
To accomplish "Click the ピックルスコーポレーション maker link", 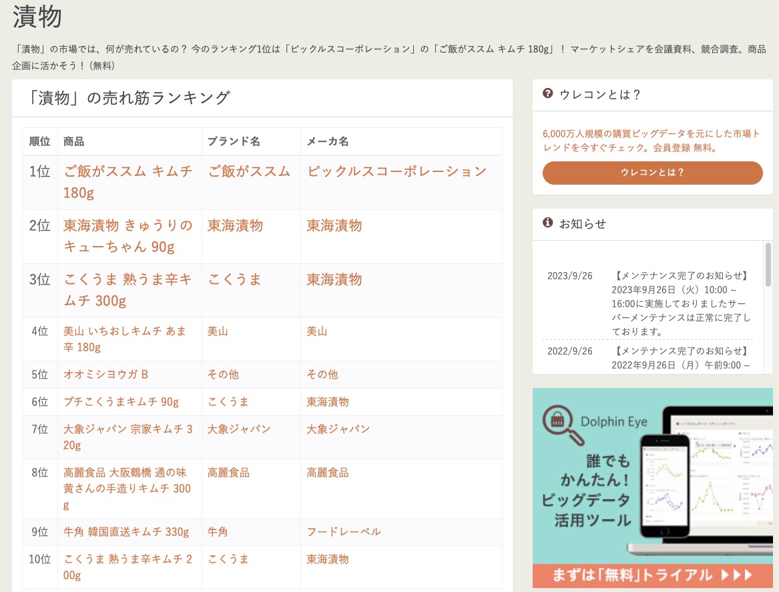I will [397, 171].
